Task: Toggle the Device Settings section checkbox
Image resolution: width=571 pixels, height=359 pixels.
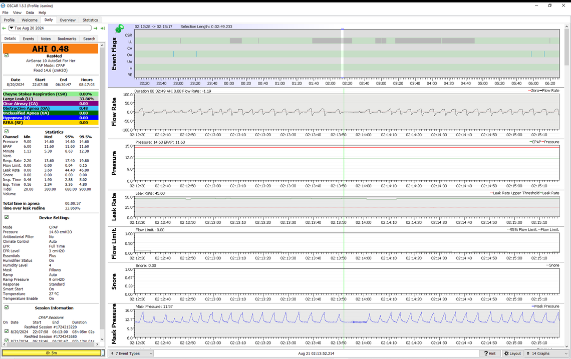Action: coord(7,217)
